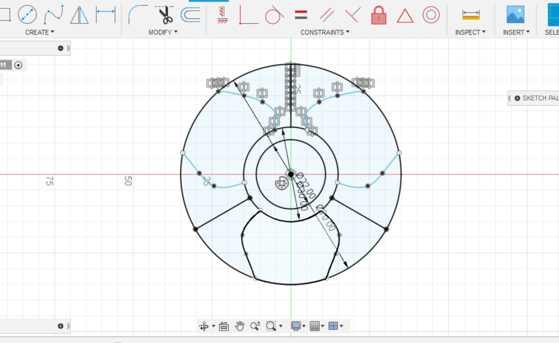Activate the Zoom plus/minus tool
Image resolution: width=559 pixels, height=343 pixels.
[255, 326]
